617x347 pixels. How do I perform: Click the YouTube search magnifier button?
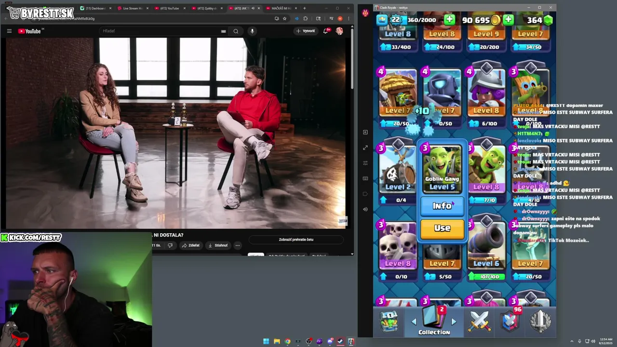236,31
